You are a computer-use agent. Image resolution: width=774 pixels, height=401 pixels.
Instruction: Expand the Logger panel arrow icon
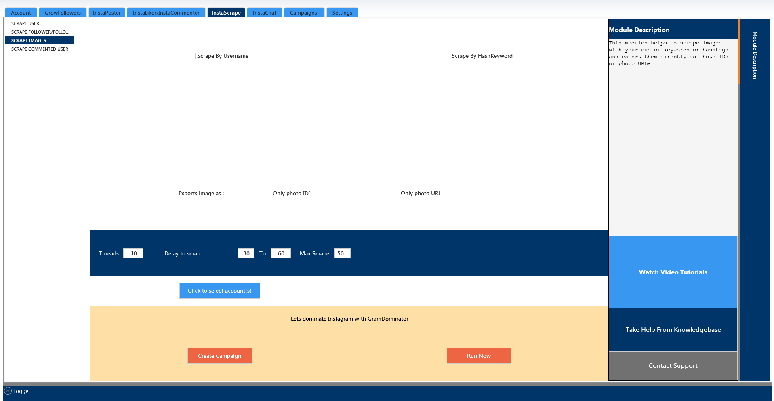pos(8,391)
